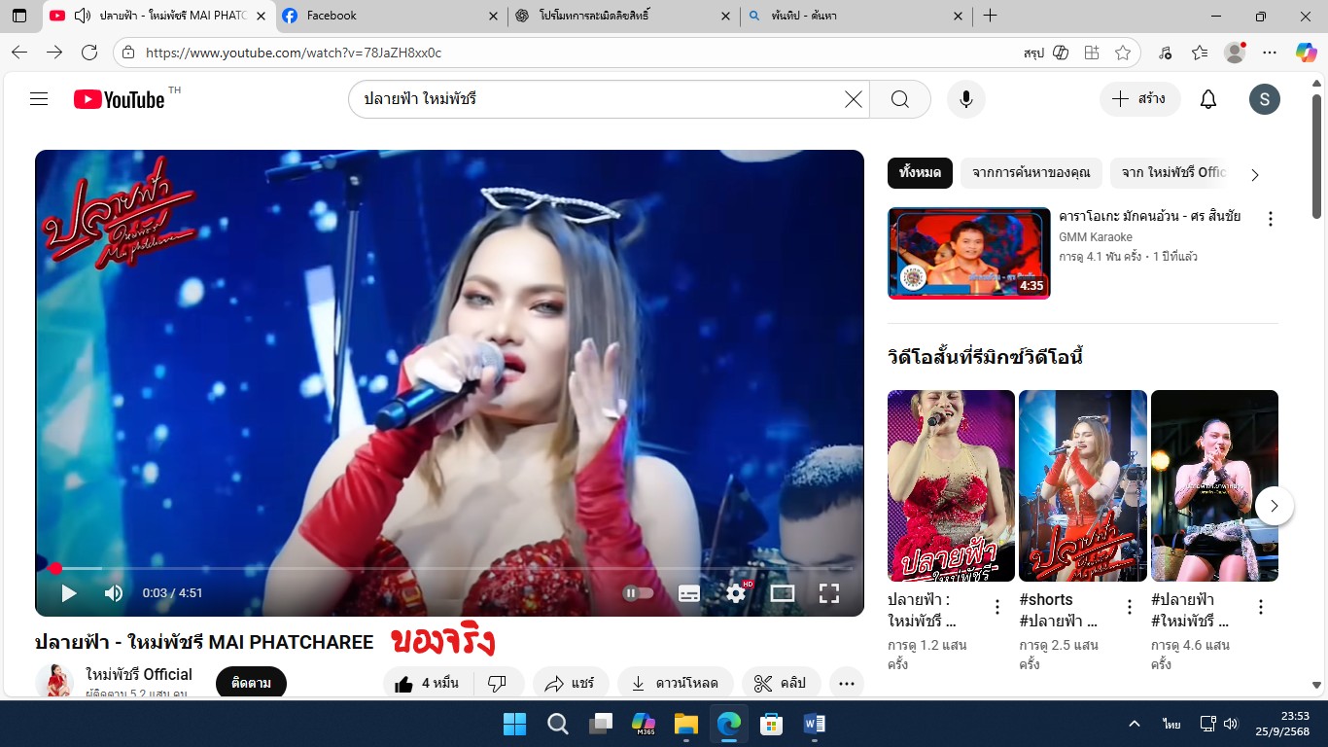Run the search with the magnifier button

900,99
